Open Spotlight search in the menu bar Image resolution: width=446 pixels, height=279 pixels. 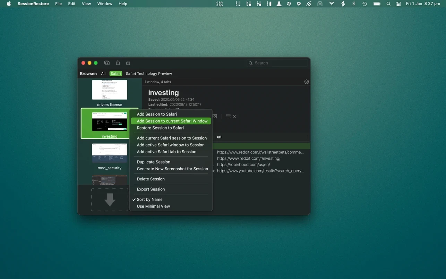click(388, 4)
